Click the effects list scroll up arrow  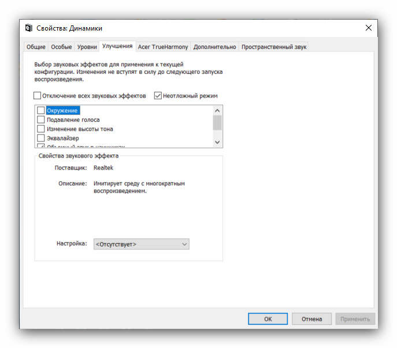(217, 111)
